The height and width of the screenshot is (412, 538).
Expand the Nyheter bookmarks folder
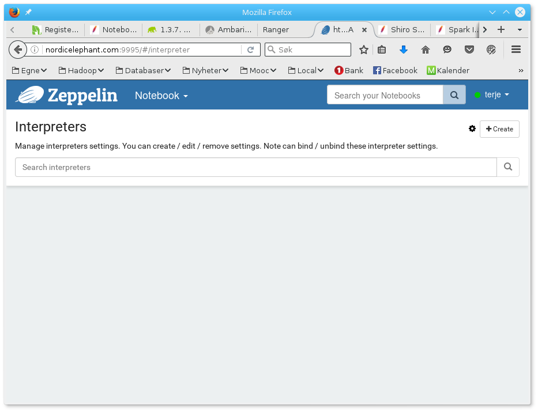pyautogui.click(x=205, y=71)
